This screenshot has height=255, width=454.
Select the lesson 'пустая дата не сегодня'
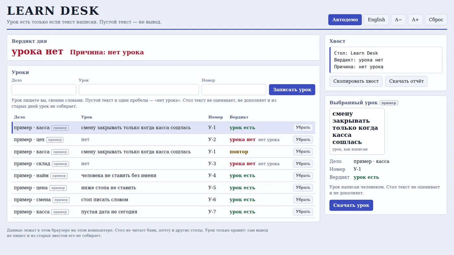coord(109,212)
